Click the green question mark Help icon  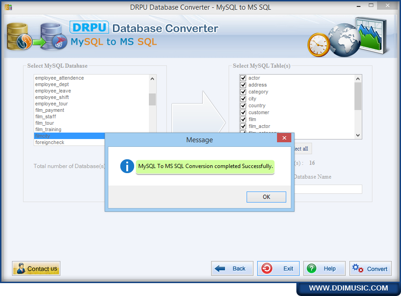[x=312, y=268]
